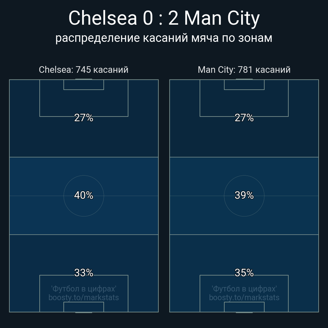
Task: Click the 40% label in Chelsea's midfield
Action: click(83, 195)
